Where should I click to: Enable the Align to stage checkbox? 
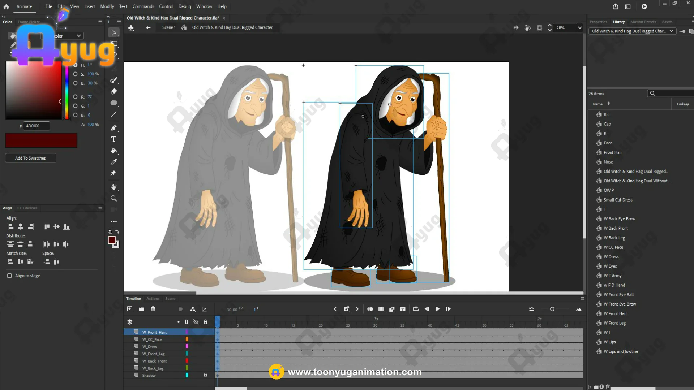9,276
